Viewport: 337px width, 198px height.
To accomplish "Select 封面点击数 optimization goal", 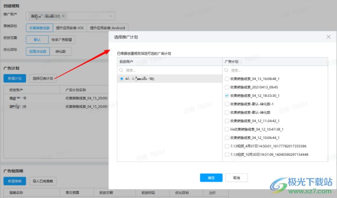I will click(x=38, y=51).
